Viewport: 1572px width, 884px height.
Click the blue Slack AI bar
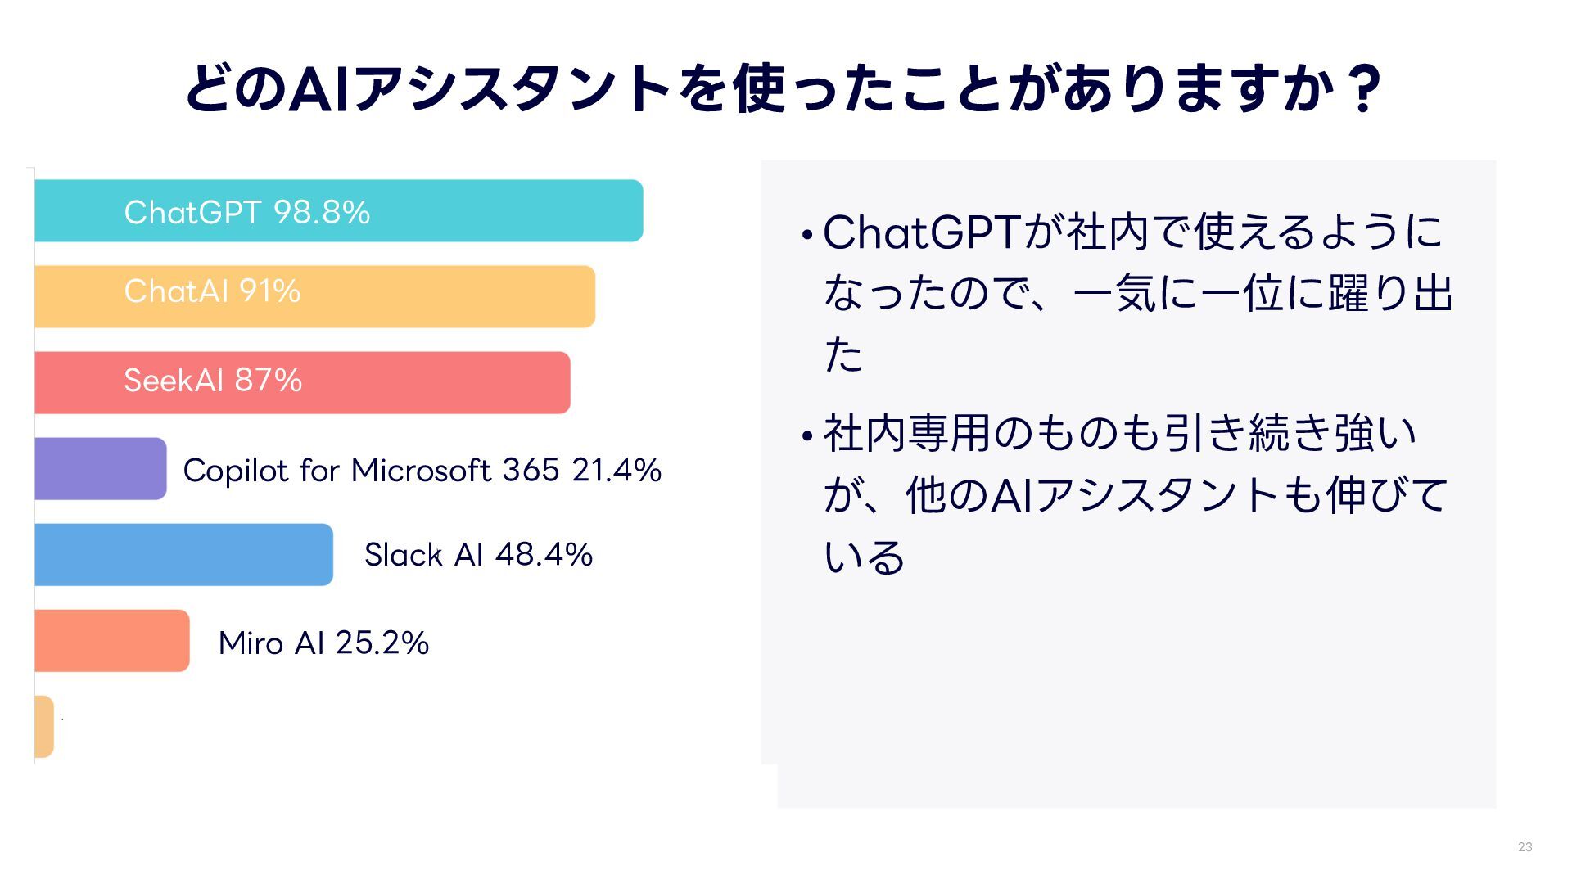click(x=183, y=555)
